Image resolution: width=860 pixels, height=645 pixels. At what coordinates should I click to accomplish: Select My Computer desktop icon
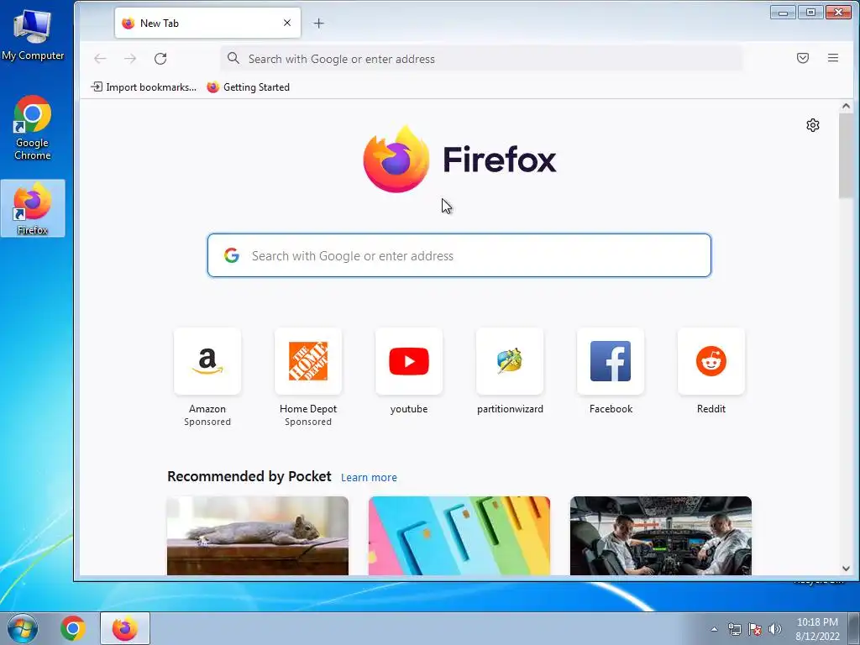pos(33,34)
